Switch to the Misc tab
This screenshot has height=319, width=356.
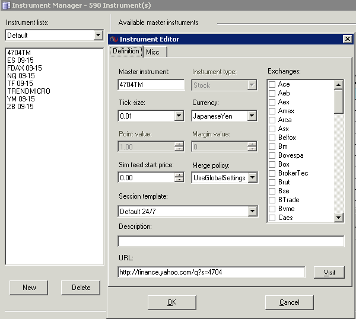(x=155, y=52)
